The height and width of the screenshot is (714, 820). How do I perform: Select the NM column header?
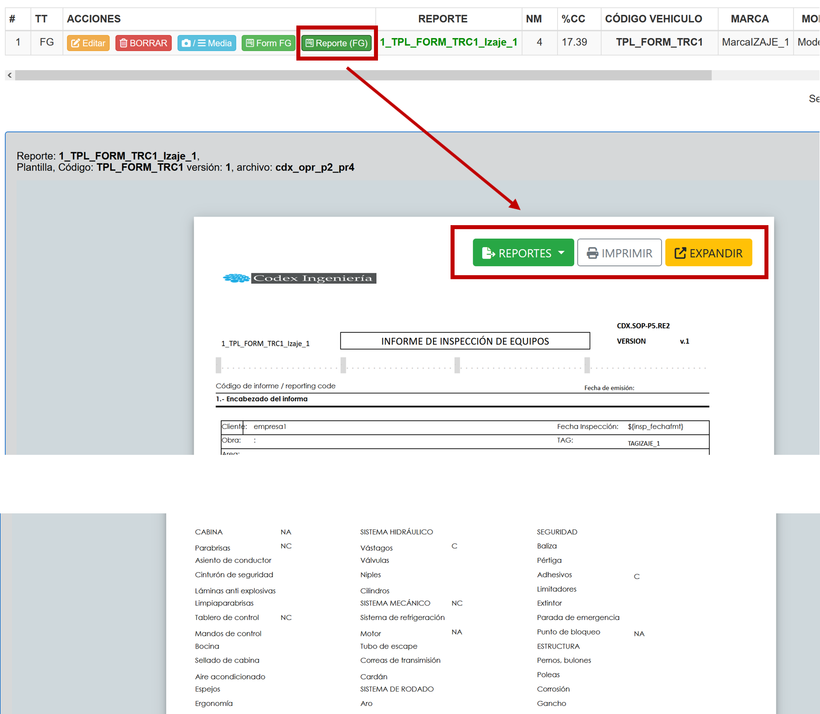[x=534, y=19]
